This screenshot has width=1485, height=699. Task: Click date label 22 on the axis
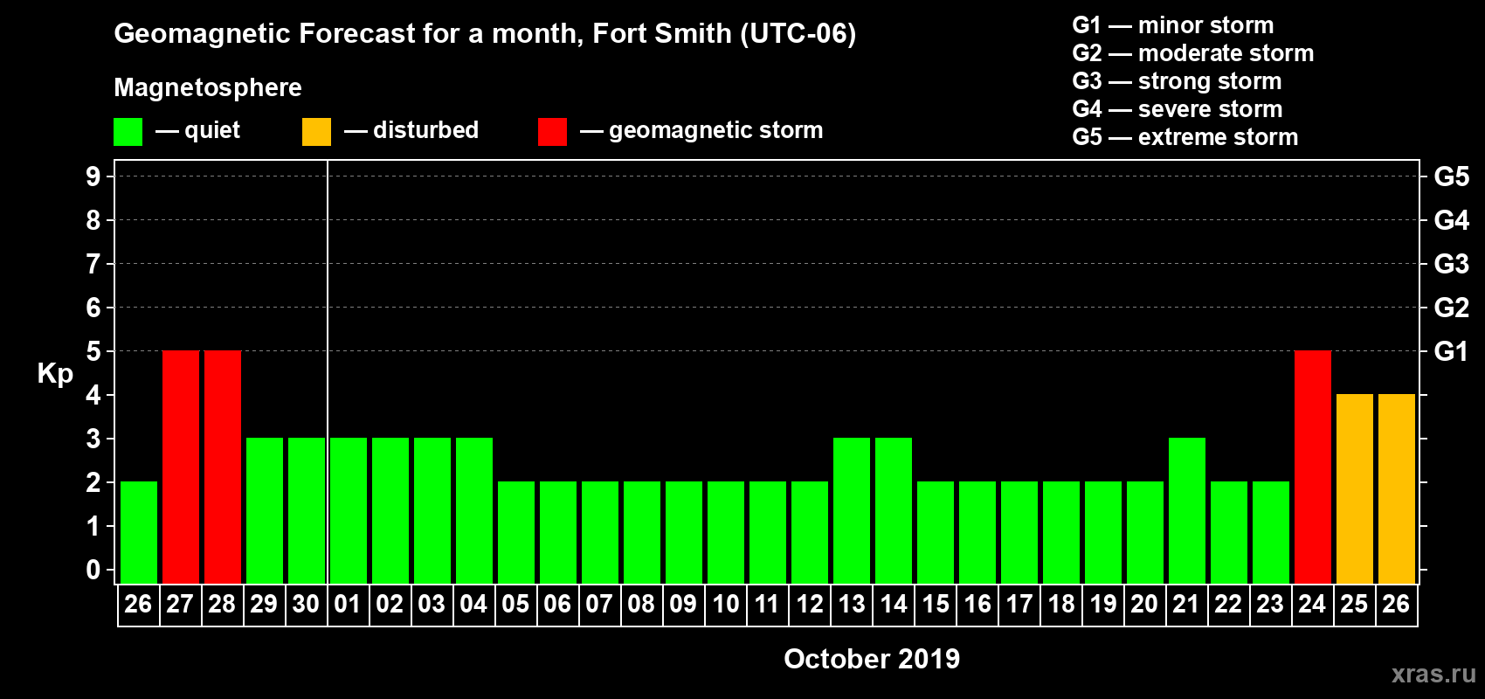pyautogui.click(x=1228, y=605)
